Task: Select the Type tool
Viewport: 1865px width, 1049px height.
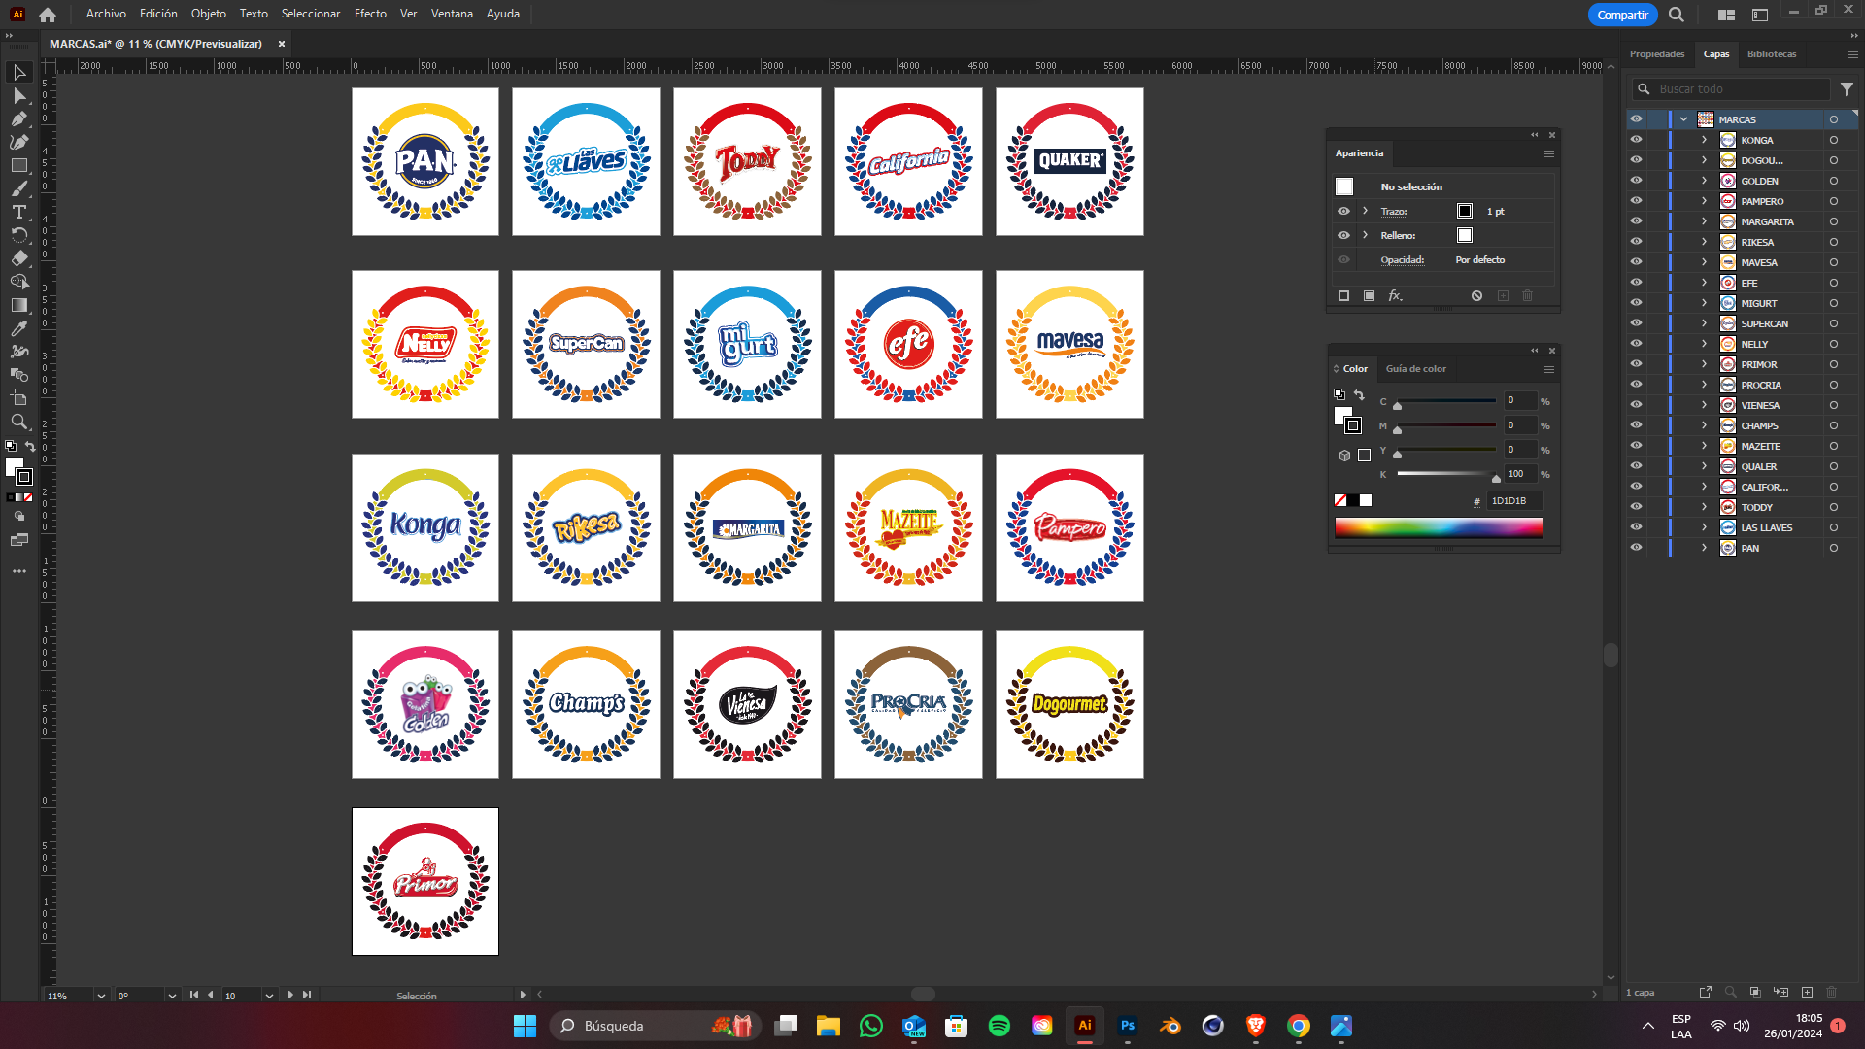Action: 18,212
